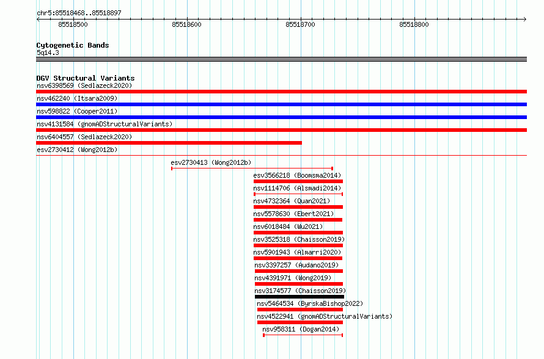Click the nsv4131584 (gnomADStructuralVariants) label
This screenshot has height=359, width=544.
(x=105, y=124)
